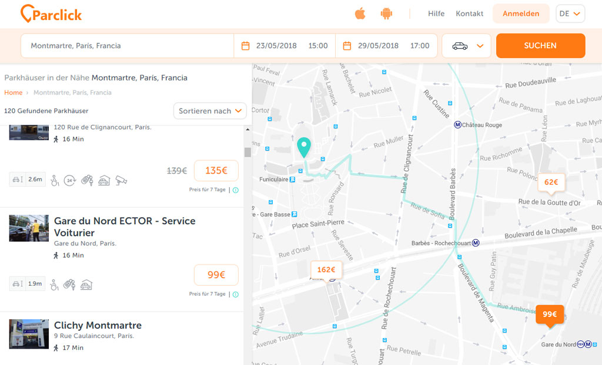Click the covered parking icon in the 135€ listing

[103, 180]
